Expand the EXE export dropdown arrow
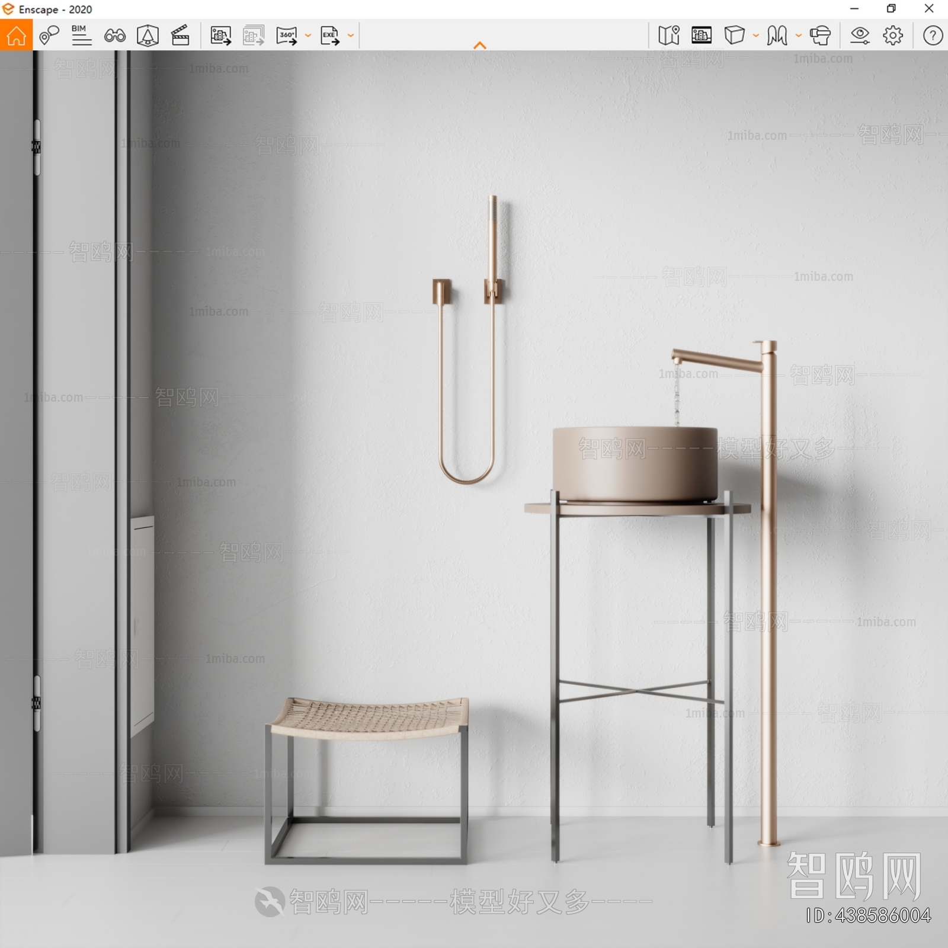The width and height of the screenshot is (948, 948). [x=351, y=36]
